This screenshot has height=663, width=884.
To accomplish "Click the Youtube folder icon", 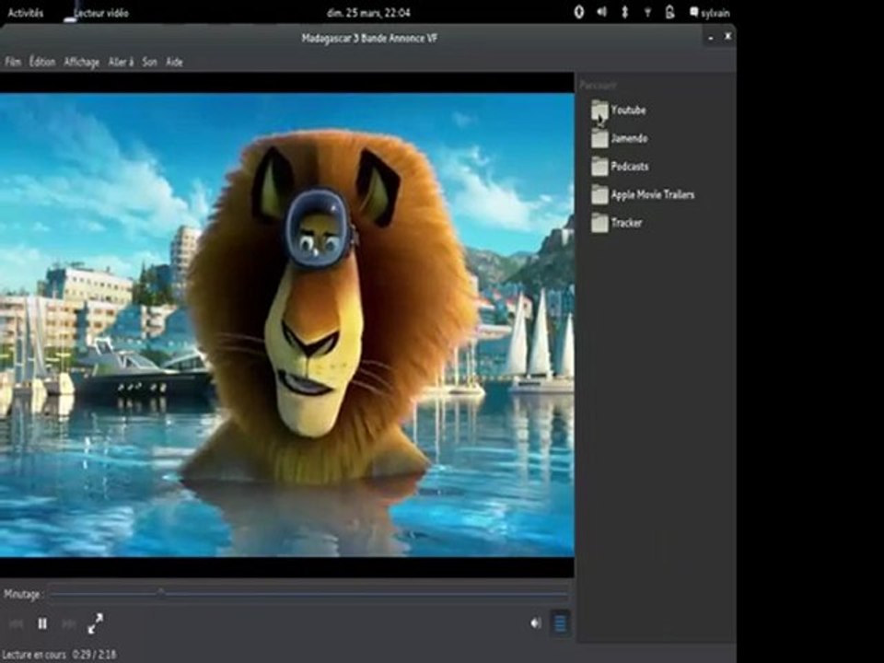I will [x=599, y=110].
